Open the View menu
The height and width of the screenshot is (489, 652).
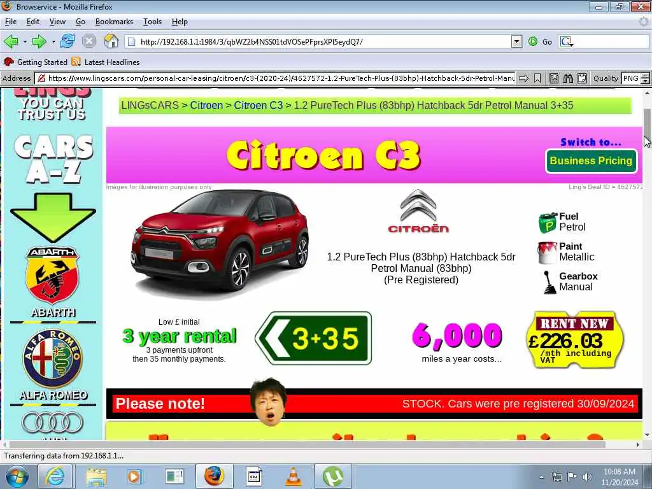[x=57, y=22]
